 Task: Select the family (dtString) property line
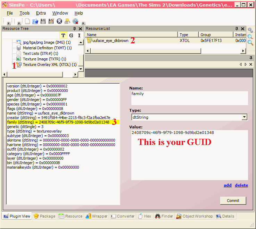point(63,122)
